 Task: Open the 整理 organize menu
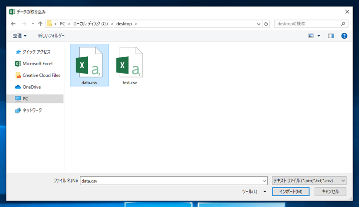(19, 36)
